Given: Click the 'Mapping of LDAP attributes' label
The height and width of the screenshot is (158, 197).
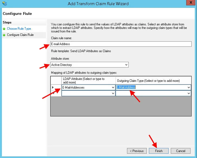Looking at the screenshot, I should click(84, 73).
